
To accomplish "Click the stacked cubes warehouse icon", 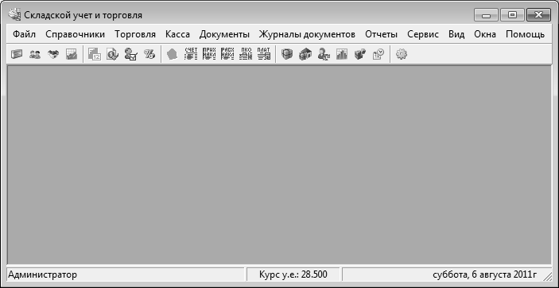I will click(286, 55).
